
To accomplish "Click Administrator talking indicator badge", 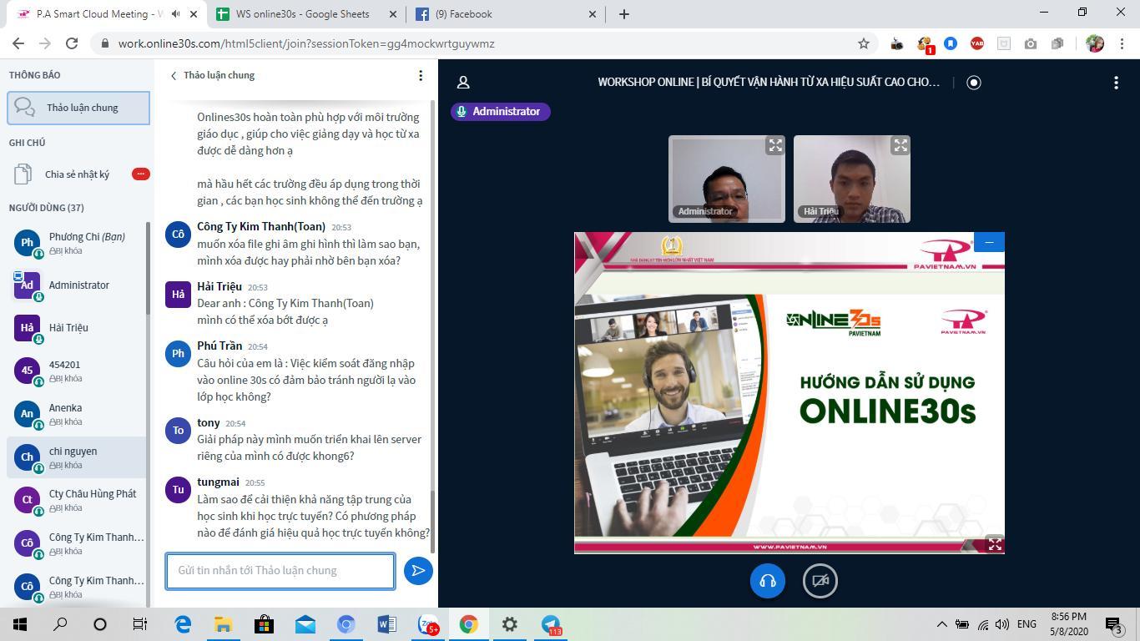I will 501,112.
